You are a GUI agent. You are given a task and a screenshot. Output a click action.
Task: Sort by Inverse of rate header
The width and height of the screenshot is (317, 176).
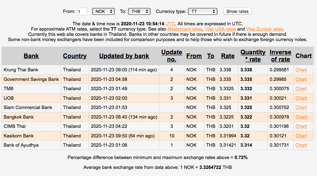click(x=280, y=56)
